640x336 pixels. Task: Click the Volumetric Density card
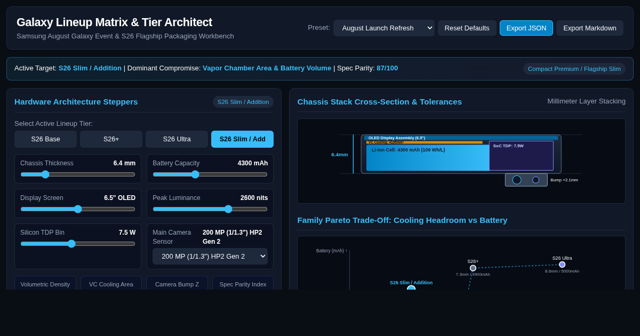[45, 283]
